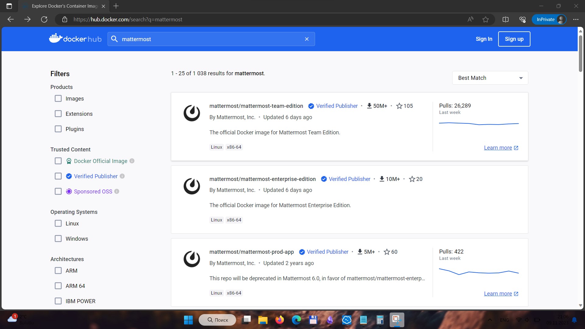585x329 pixels.
Task: Click the favorites star in address bar
Action: tap(486, 19)
